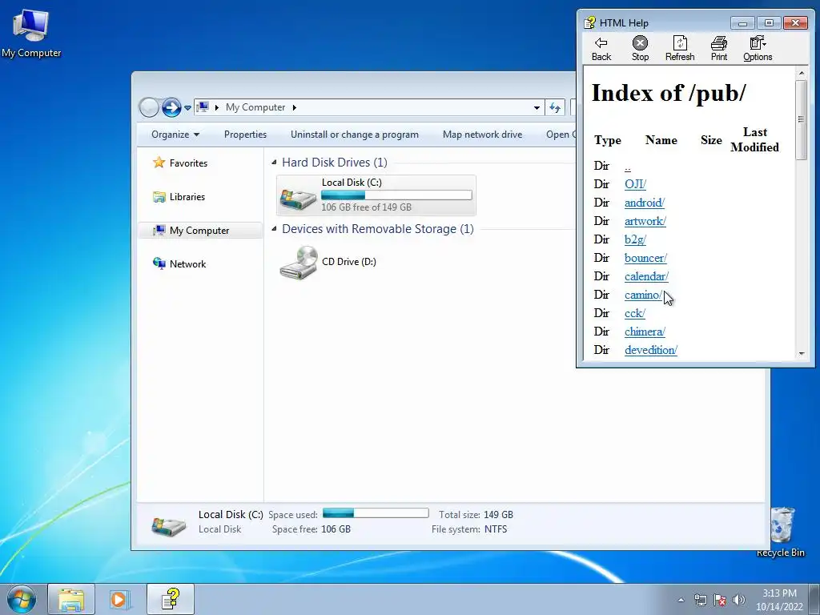820x615 pixels.
Task: Click Back in HTML Help toolbar
Action: click(601, 49)
